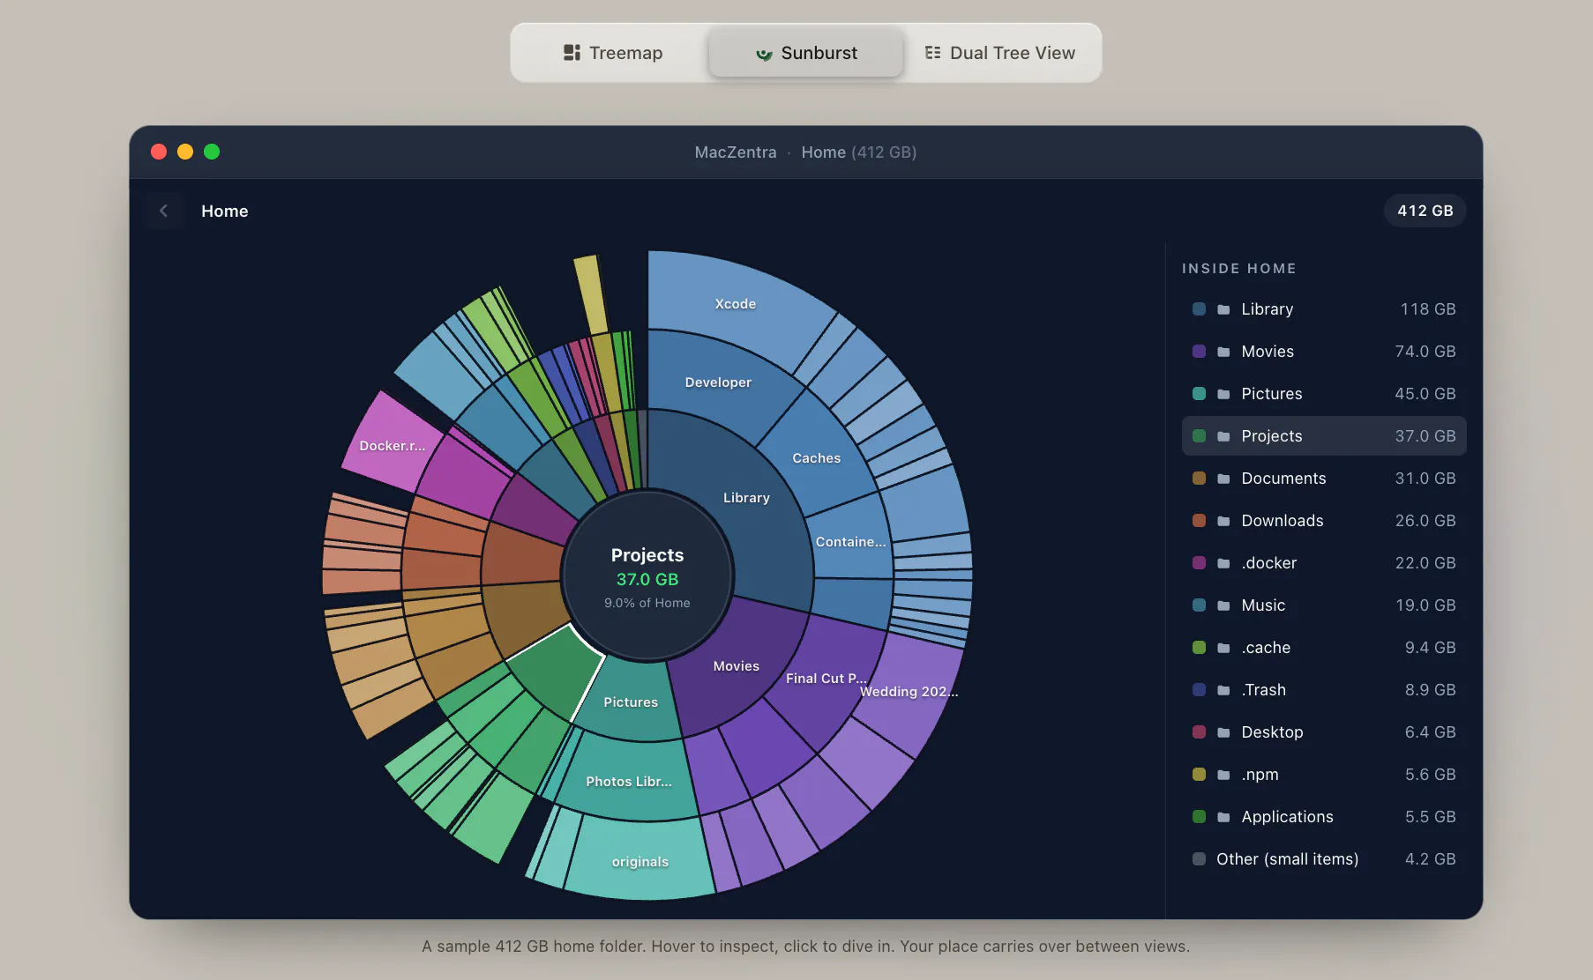Select the Sunburst view tab
The image size is (1593, 980).
(x=806, y=53)
